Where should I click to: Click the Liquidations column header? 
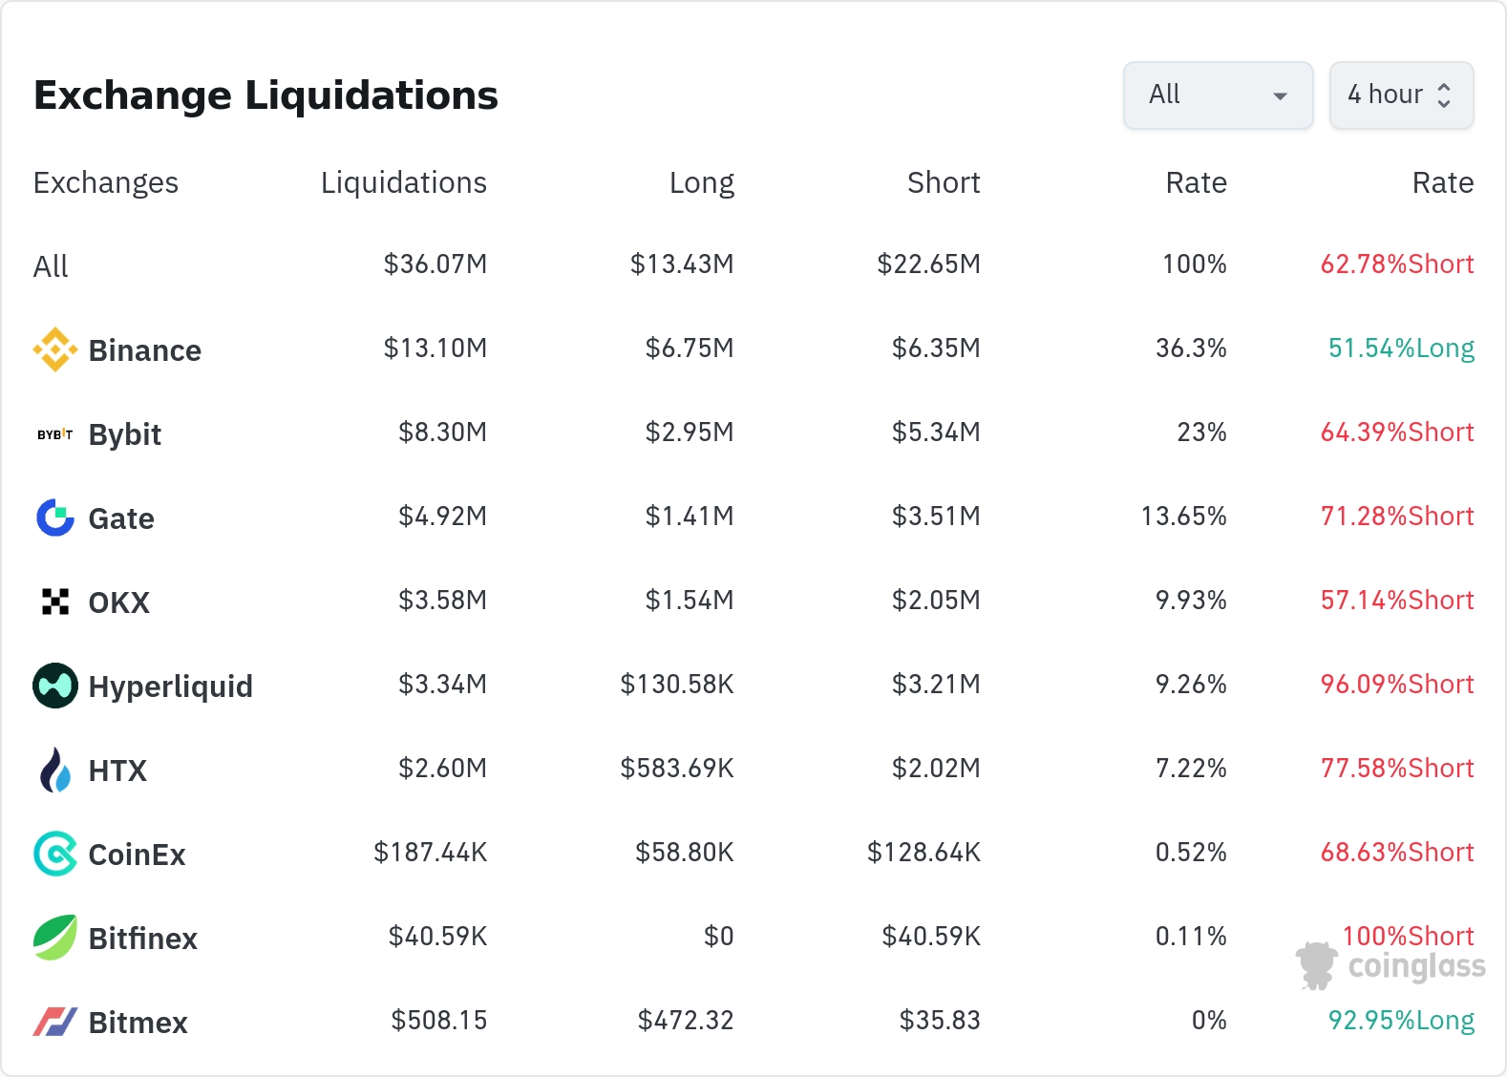coord(403,182)
